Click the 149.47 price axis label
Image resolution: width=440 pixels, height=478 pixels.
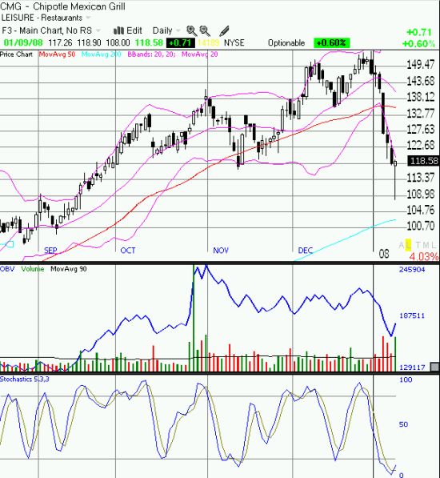coord(421,64)
